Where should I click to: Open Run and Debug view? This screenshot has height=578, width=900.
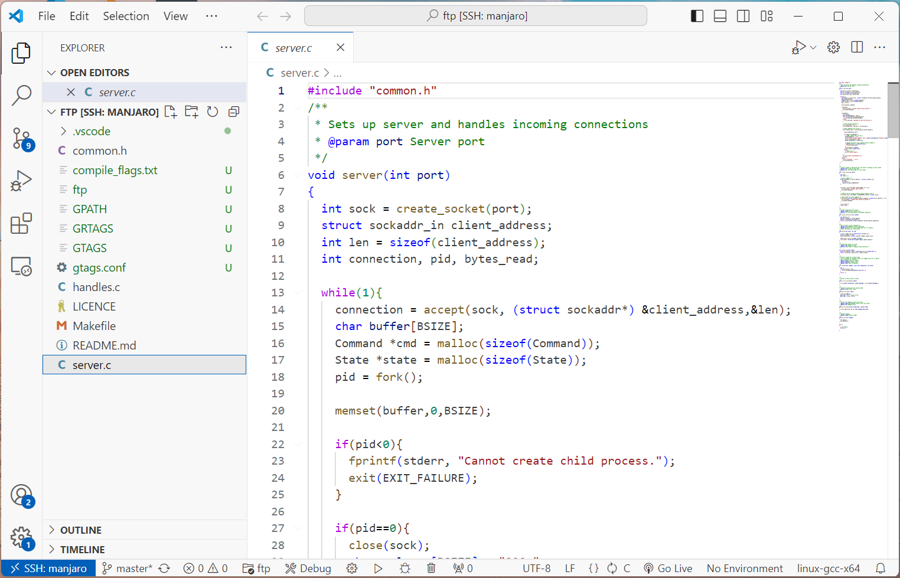click(x=21, y=181)
